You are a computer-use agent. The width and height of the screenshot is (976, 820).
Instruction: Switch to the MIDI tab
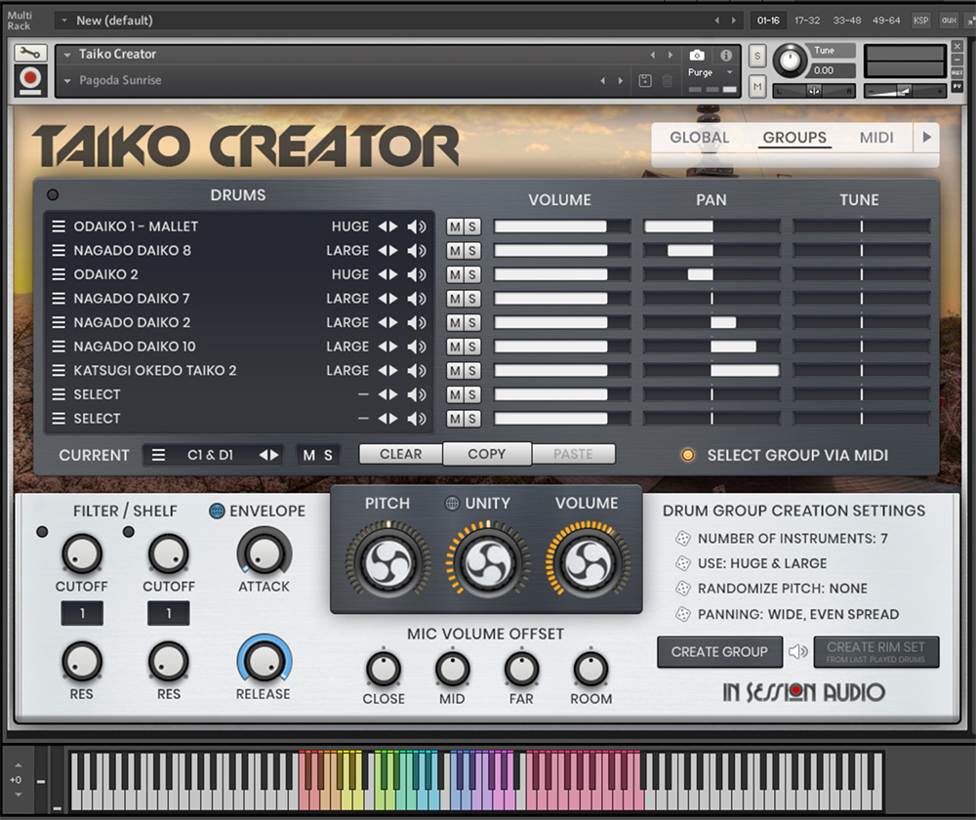[x=876, y=138]
